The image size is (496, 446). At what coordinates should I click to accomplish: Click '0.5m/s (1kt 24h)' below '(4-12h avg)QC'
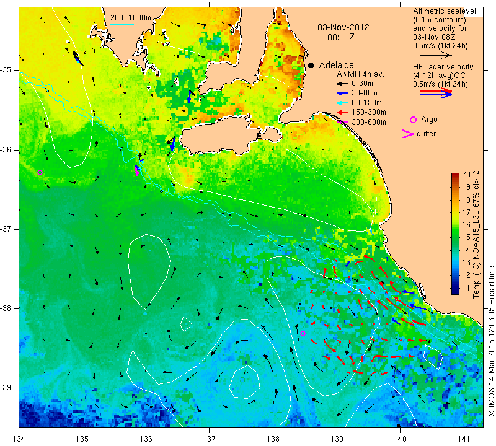pyautogui.click(x=440, y=84)
